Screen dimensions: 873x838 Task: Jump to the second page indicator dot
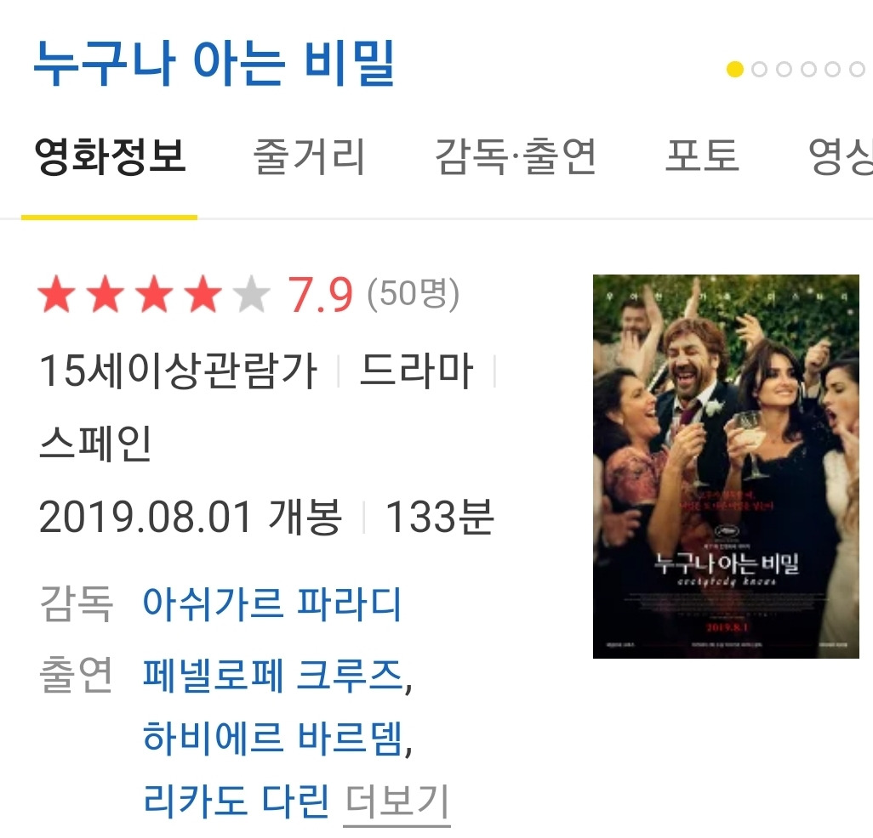pos(760,70)
